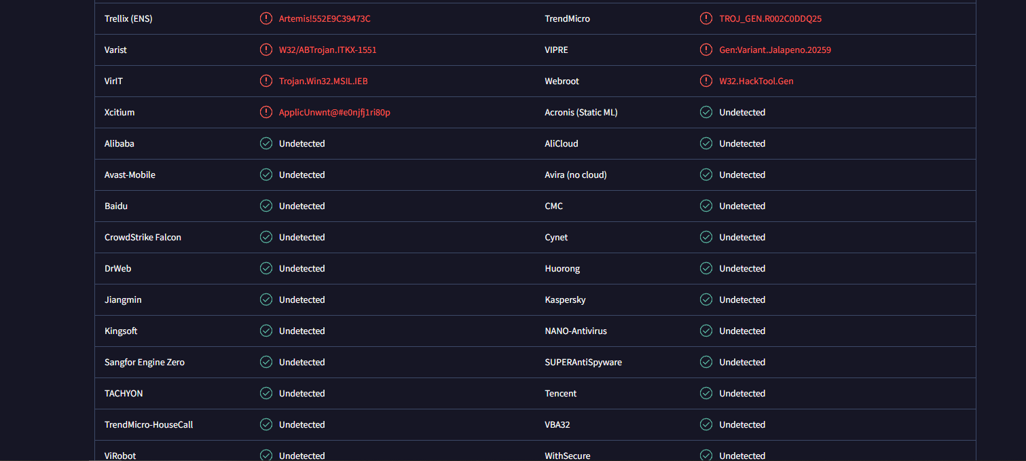Select the detection text TROJ_GEN.R002C0DDQ25

click(770, 19)
